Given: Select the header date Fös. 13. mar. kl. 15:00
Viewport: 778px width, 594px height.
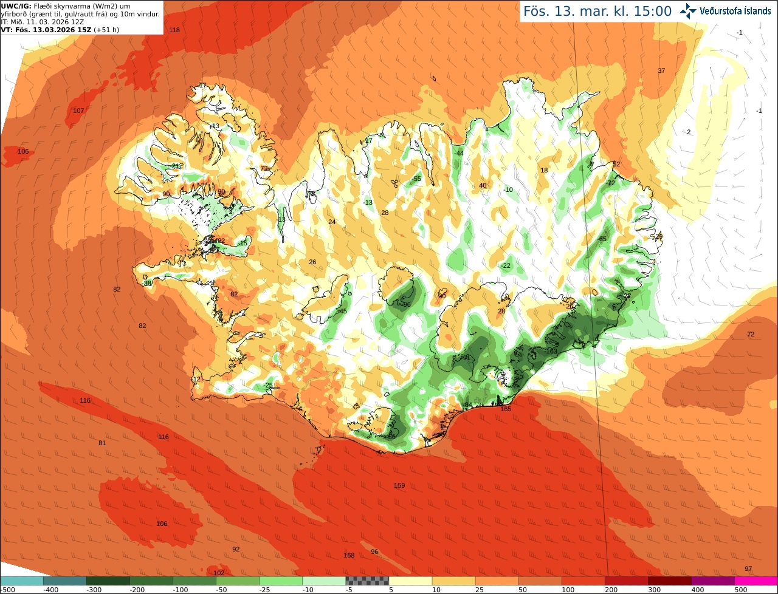Looking at the screenshot, I should pyautogui.click(x=597, y=11).
